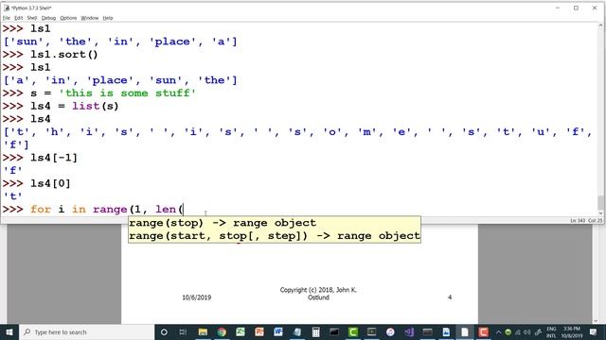
Task: Click the sorted list output starting with 'a'
Action: [x=120, y=80]
